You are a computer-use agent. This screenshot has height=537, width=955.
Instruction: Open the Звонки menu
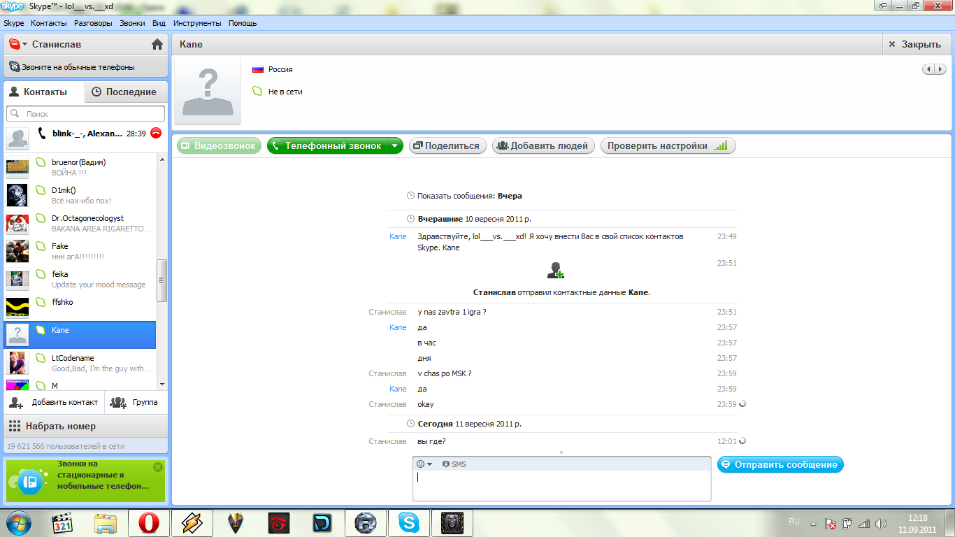pos(132,23)
